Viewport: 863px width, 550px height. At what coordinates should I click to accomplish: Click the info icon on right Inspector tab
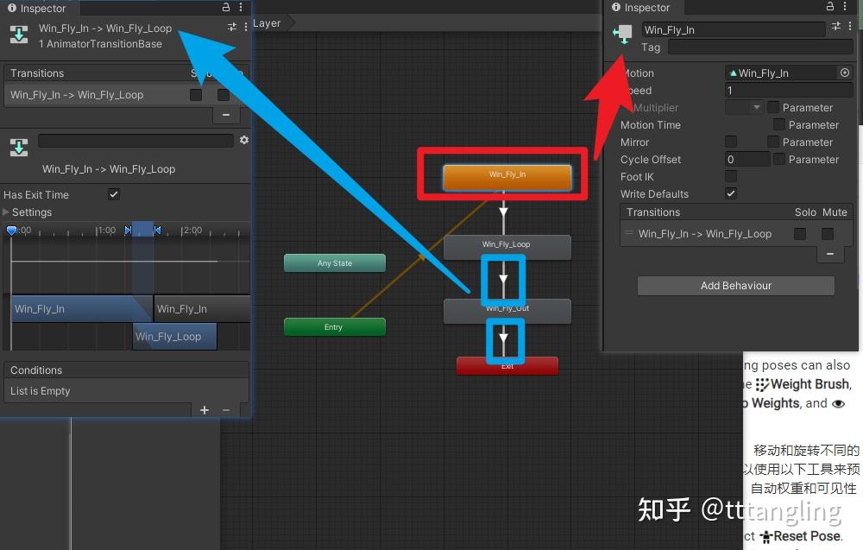(x=616, y=7)
